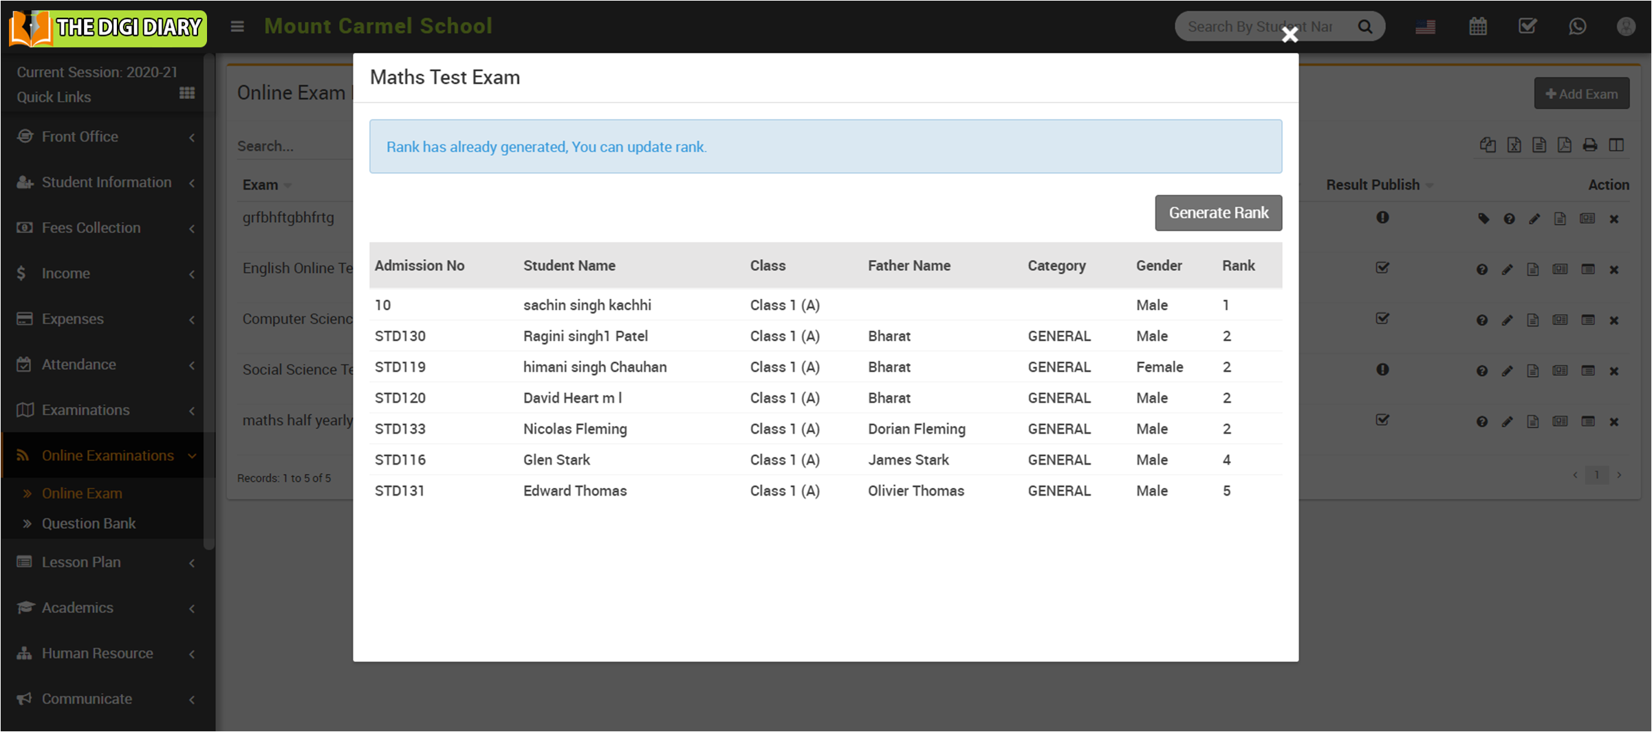1652x732 pixels.
Task: Click the US flag language icon
Action: 1425,27
